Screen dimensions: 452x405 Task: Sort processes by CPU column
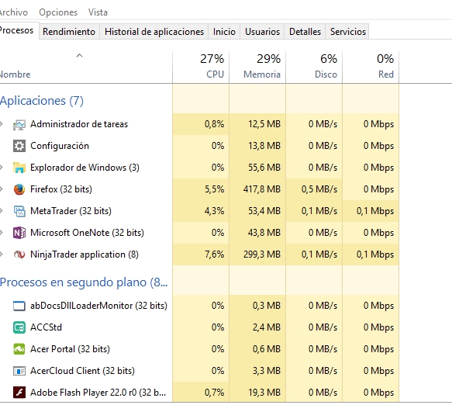click(x=201, y=67)
